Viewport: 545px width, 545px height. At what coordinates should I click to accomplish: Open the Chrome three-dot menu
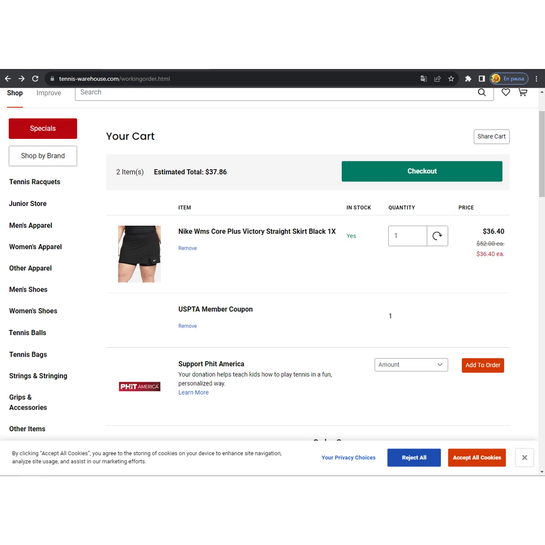click(x=536, y=78)
